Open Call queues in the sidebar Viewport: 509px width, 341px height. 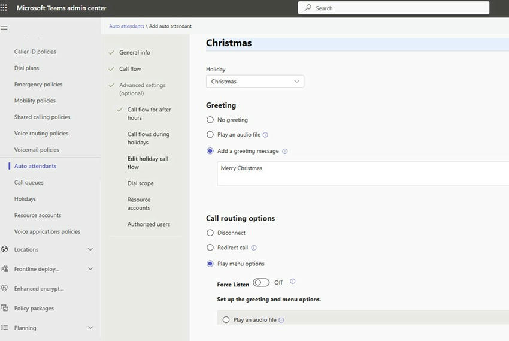(29, 182)
